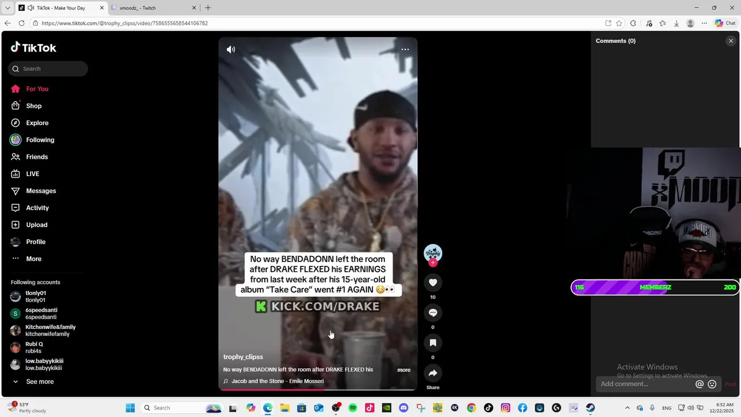Open Rubí Q following account
This screenshot has width=741, height=417.
(x=27, y=348)
